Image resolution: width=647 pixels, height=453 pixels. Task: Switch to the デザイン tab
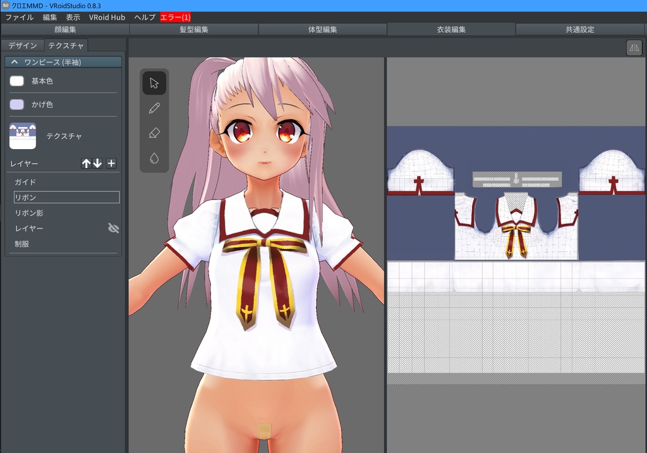(x=23, y=45)
